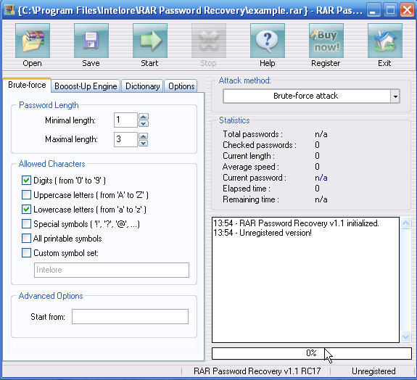Image resolution: width=417 pixels, height=380 pixels.
Task: Close the RAR Password Recovery window
Action: [x=407, y=10]
